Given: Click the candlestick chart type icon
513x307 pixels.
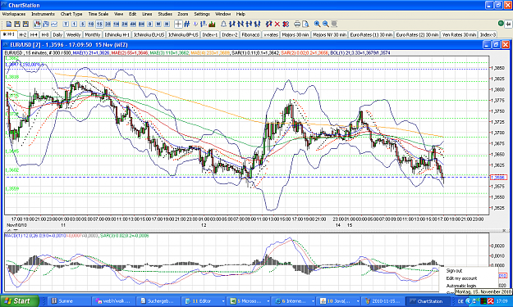Looking at the screenshot, I should (37, 24).
